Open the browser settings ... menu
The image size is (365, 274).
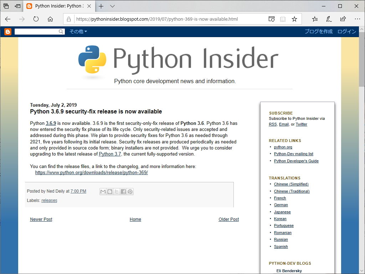pyautogui.click(x=357, y=19)
